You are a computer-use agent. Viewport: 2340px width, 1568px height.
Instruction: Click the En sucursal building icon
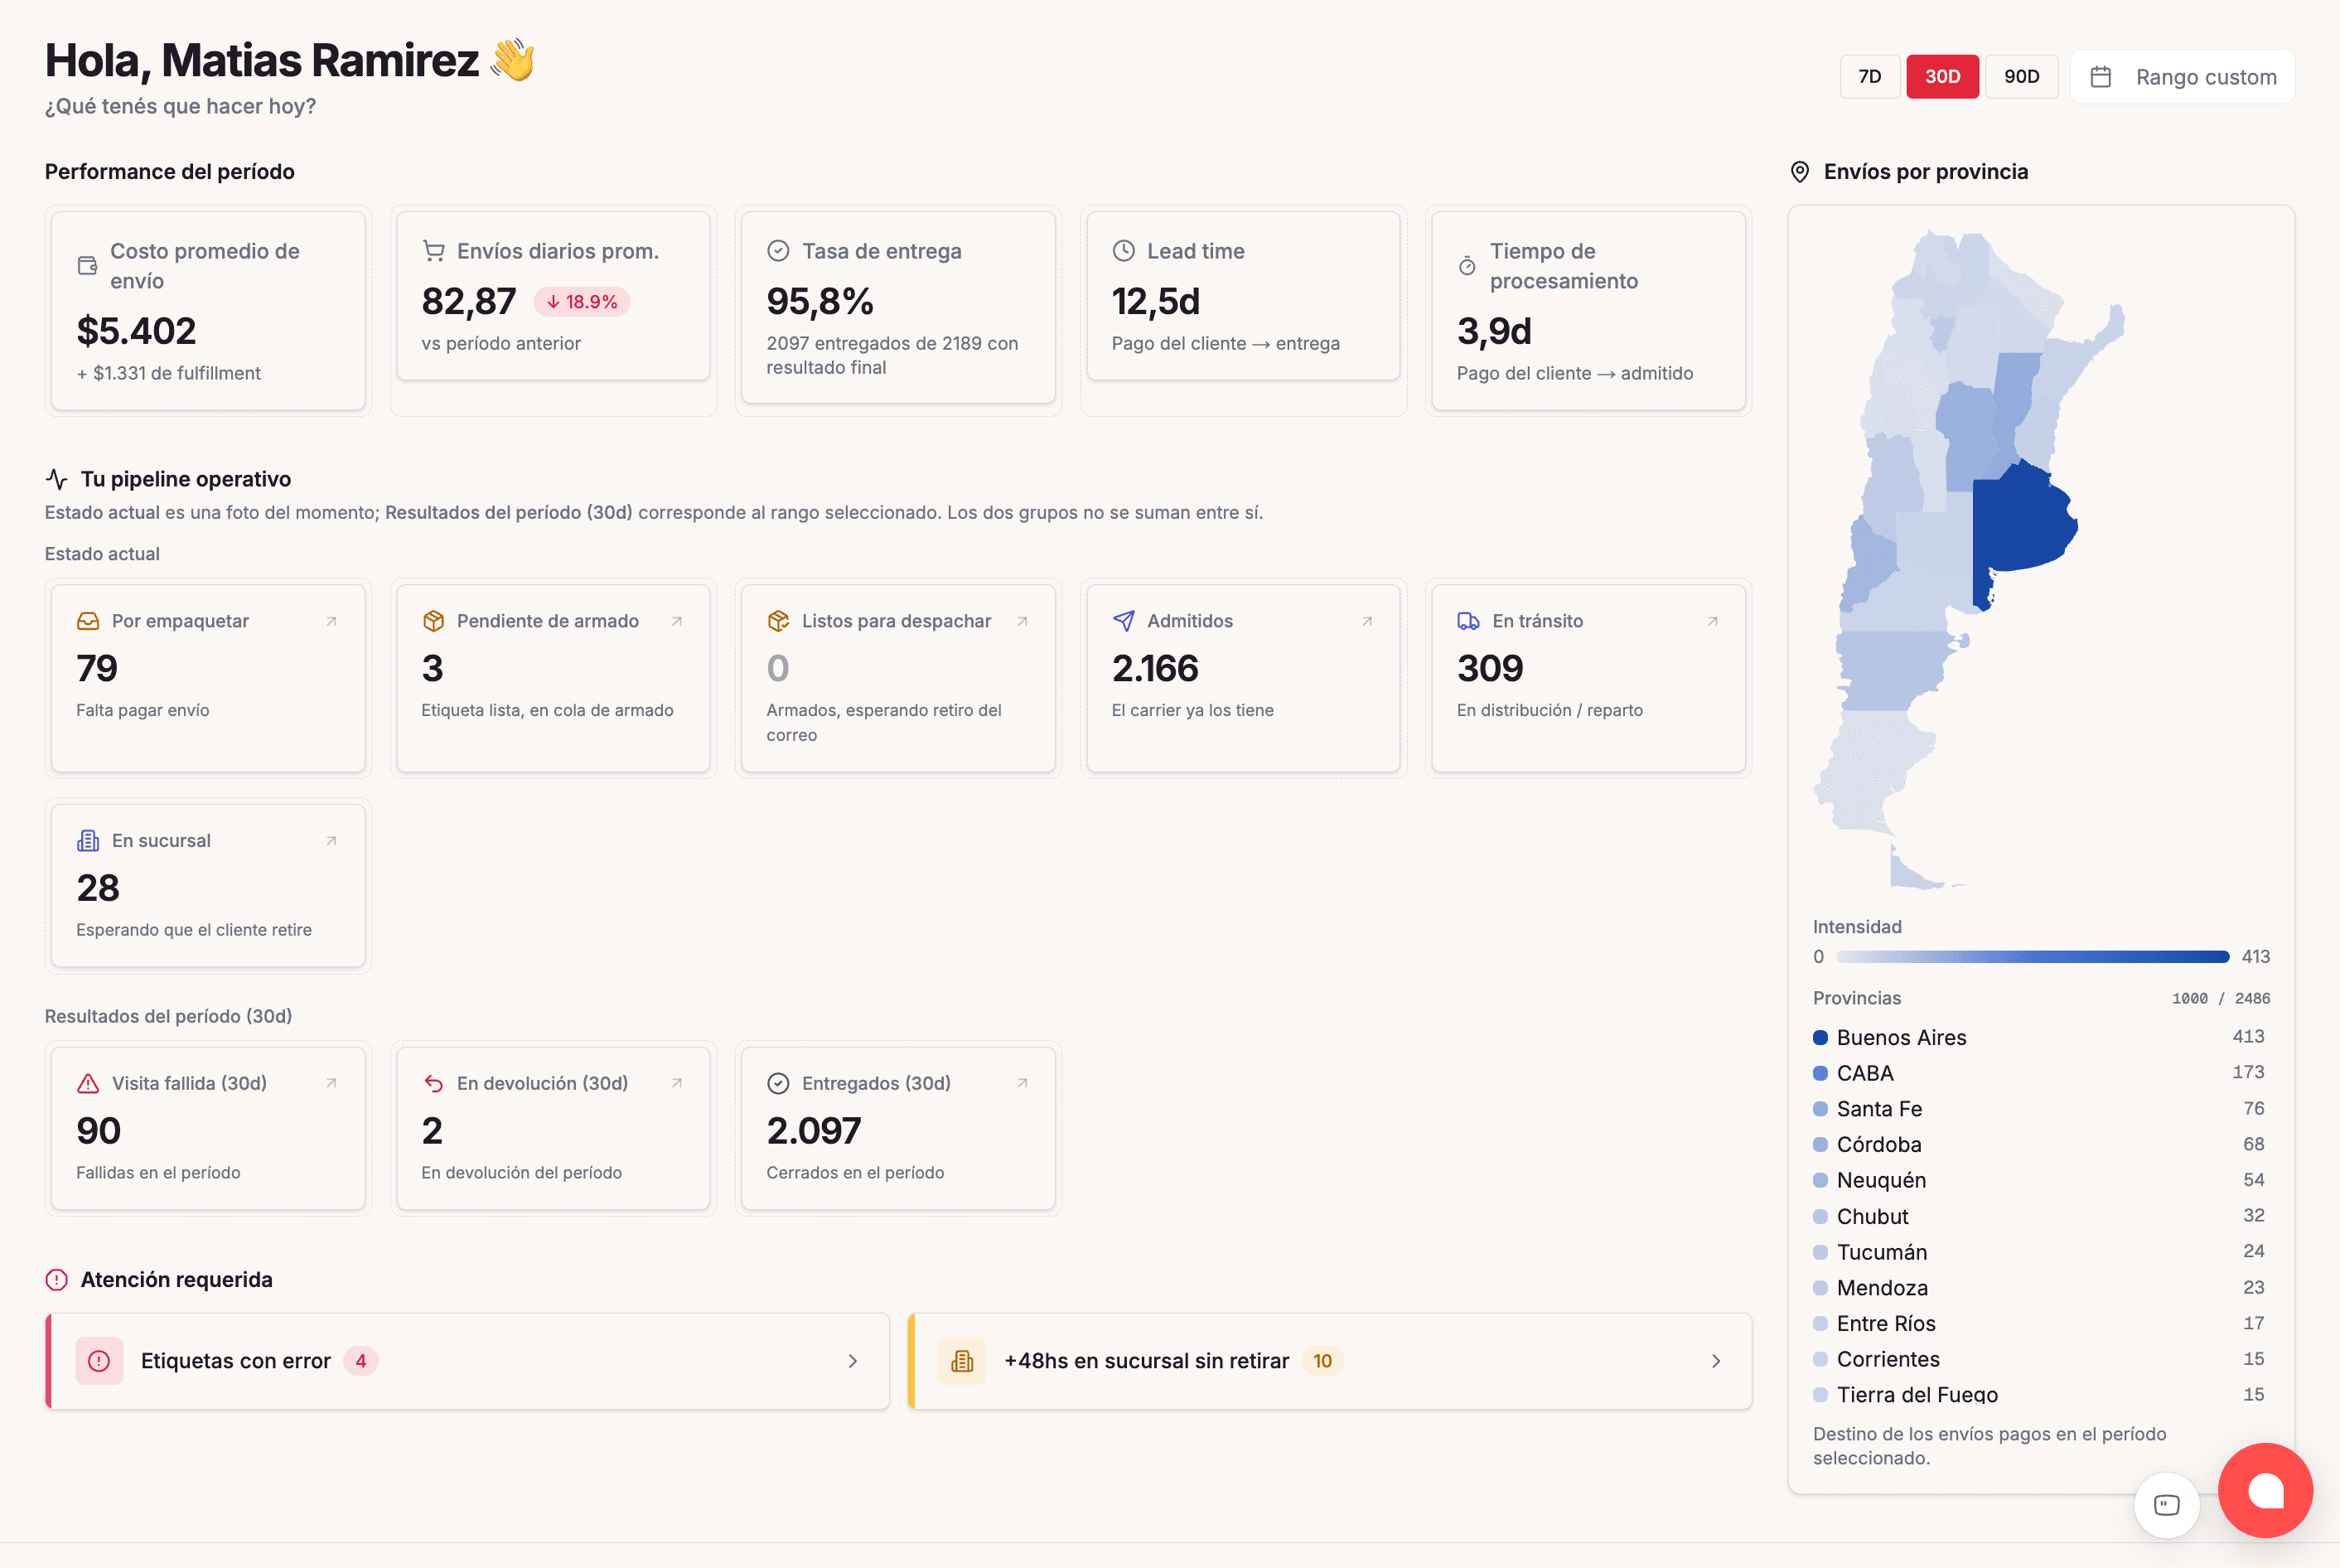coord(88,841)
